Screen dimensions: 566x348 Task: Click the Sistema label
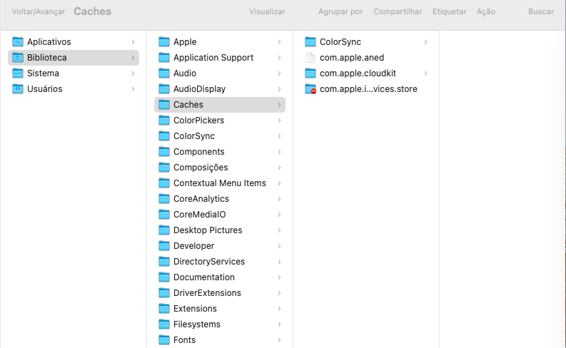click(43, 73)
